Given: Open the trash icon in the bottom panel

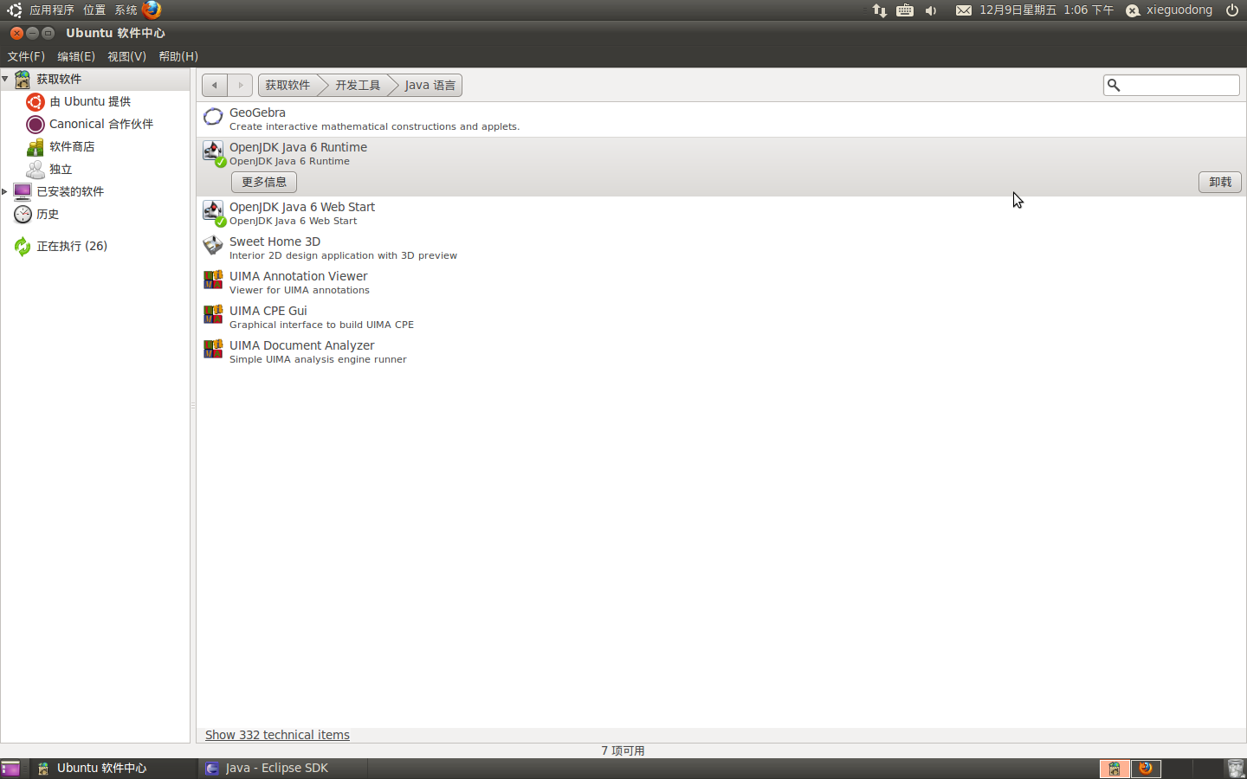Looking at the screenshot, I should point(1236,769).
